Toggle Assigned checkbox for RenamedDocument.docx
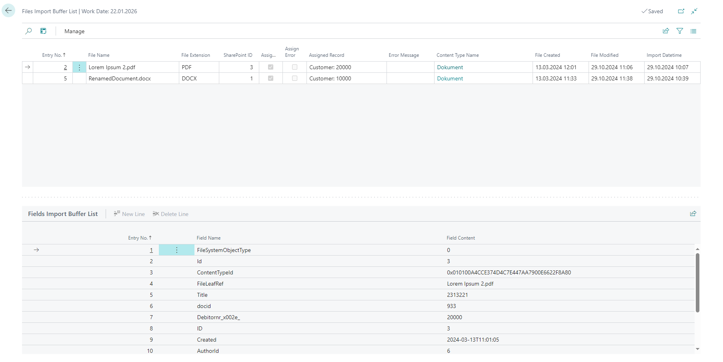Image resolution: width=723 pixels, height=362 pixels. [271, 78]
